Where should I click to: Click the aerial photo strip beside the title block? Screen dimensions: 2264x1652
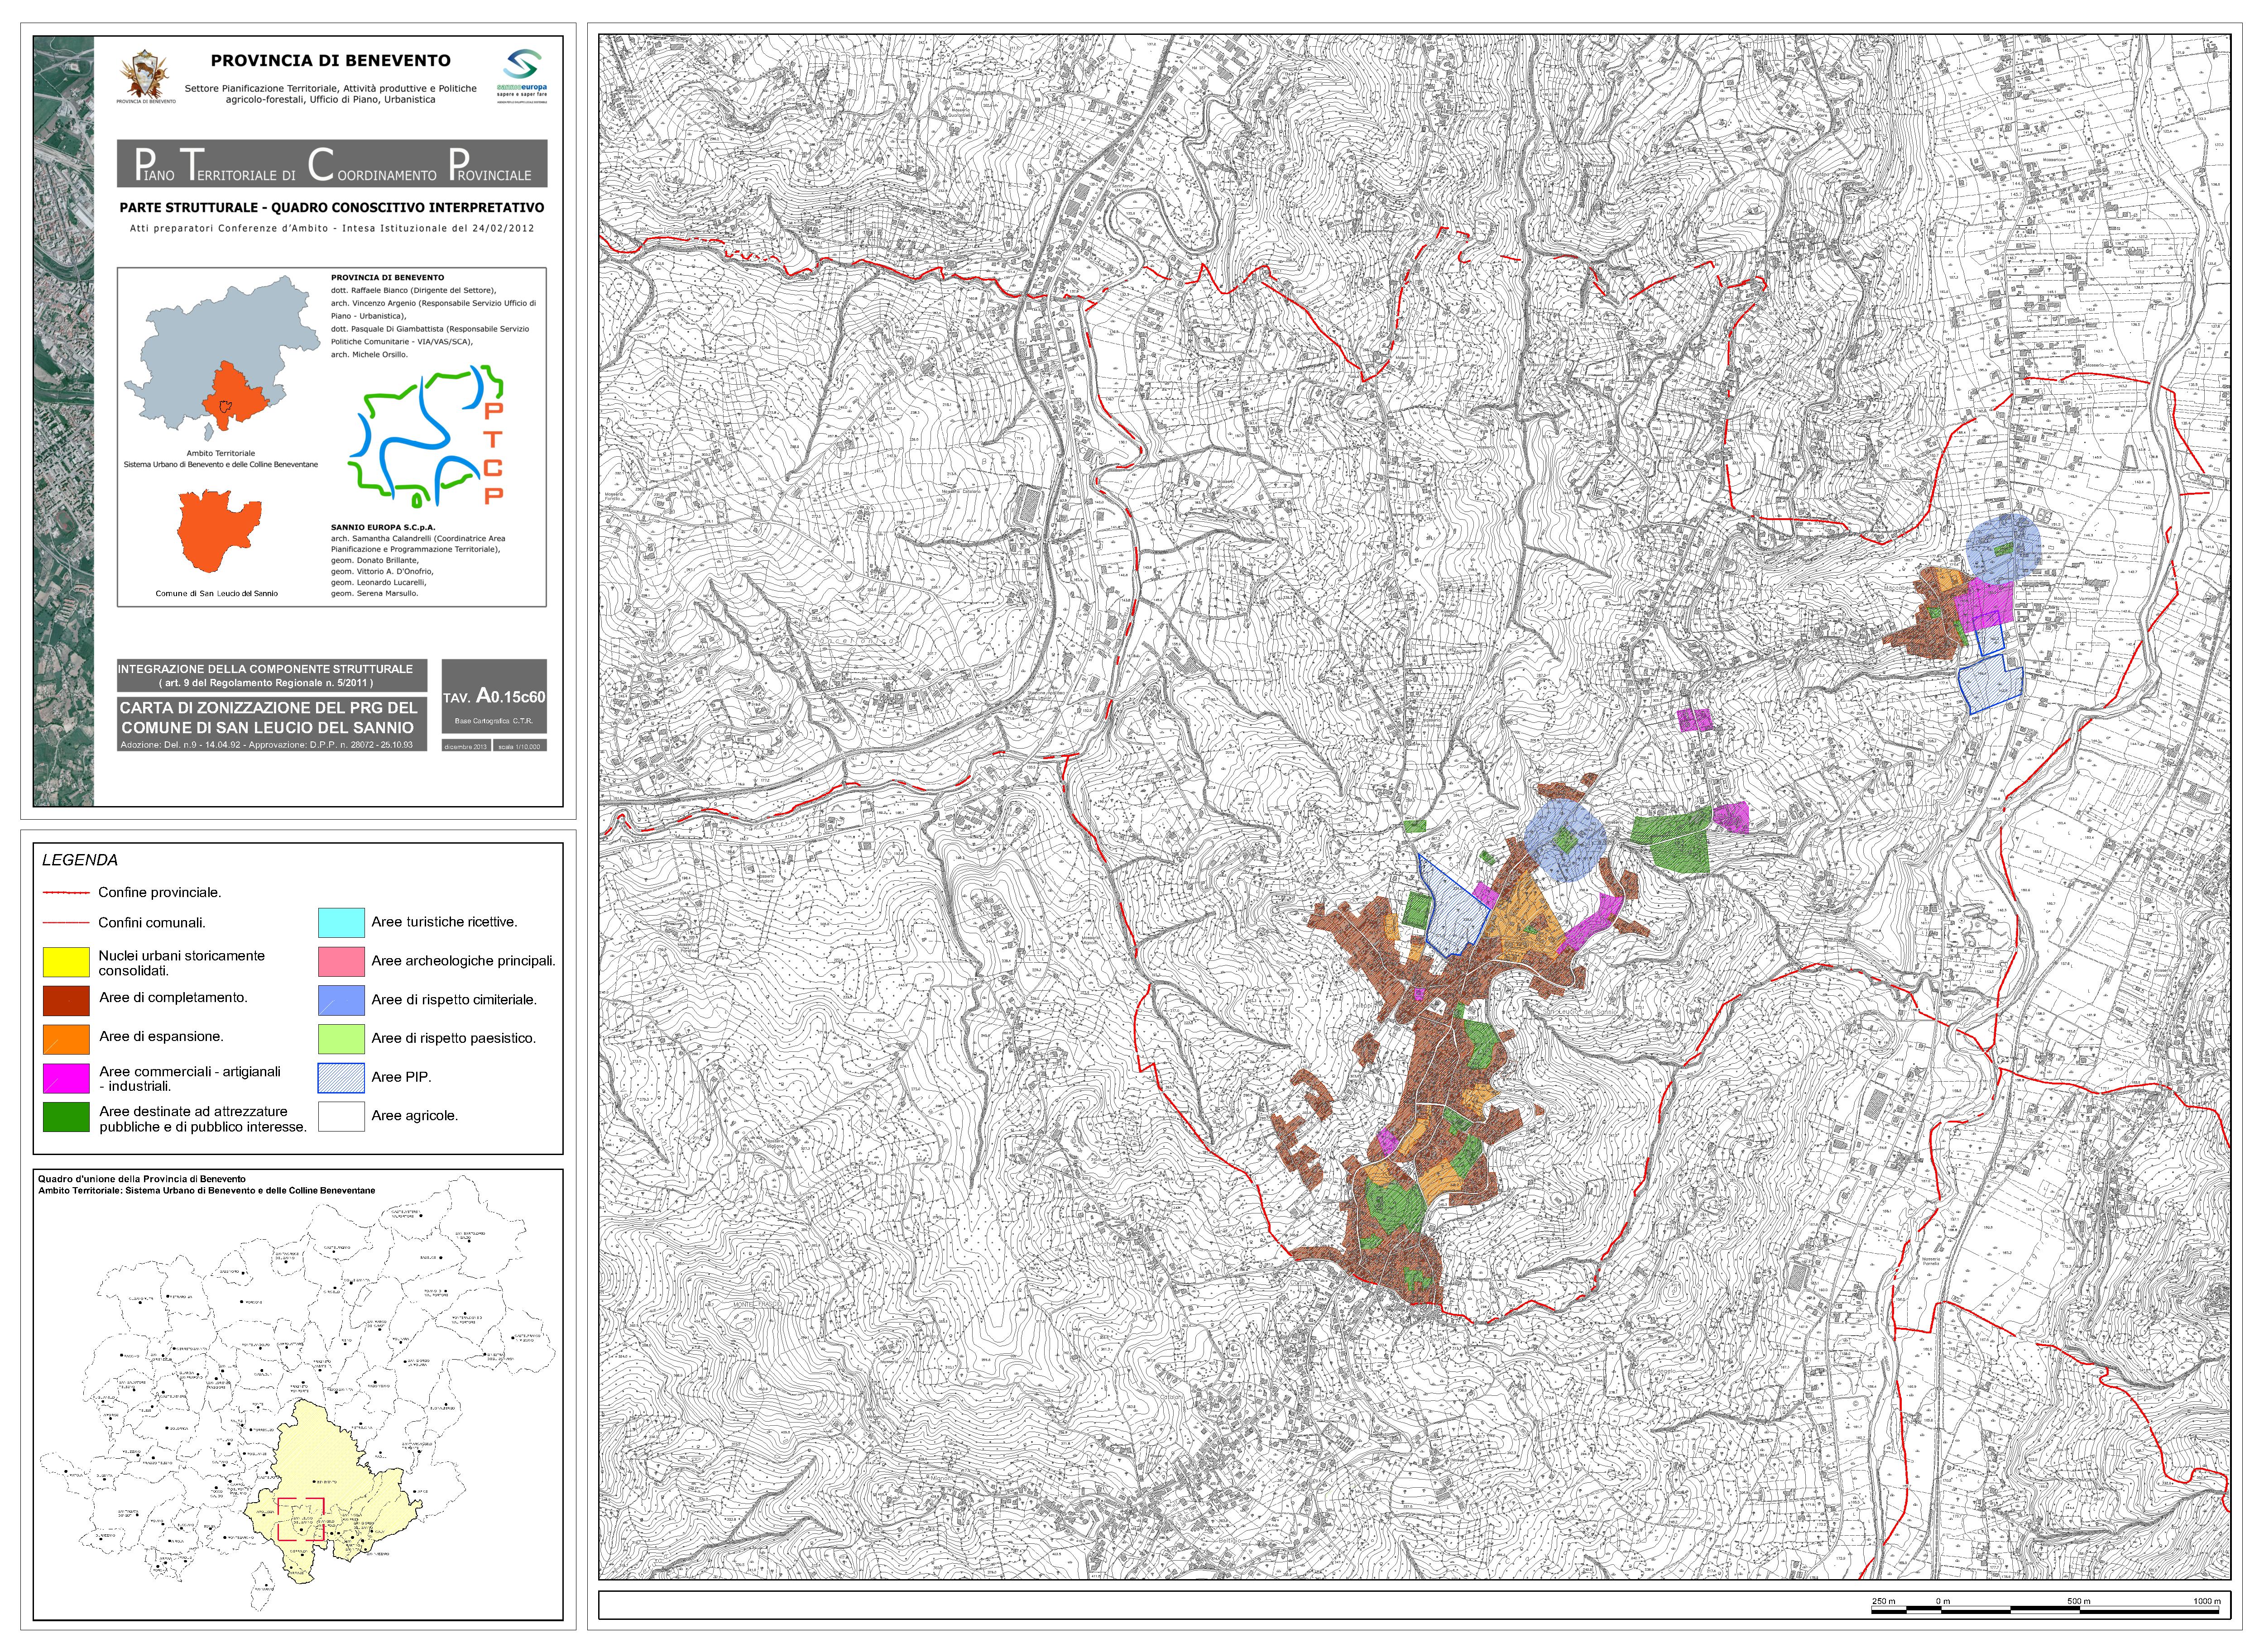[63, 421]
